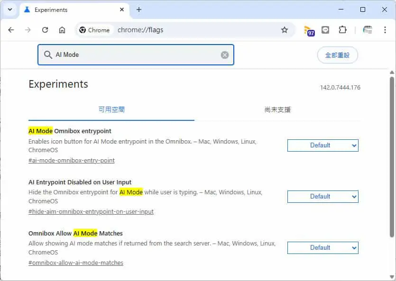Click the 全部重設 reset all button
The image size is (396, 281).
pyautogui.click(x=337, y=55)
